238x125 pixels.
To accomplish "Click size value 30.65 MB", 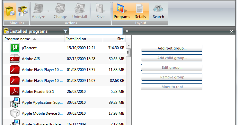I will [x=116, y=59].
